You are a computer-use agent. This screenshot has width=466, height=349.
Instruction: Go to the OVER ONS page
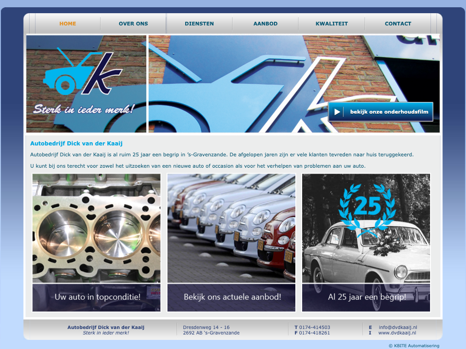133,24
